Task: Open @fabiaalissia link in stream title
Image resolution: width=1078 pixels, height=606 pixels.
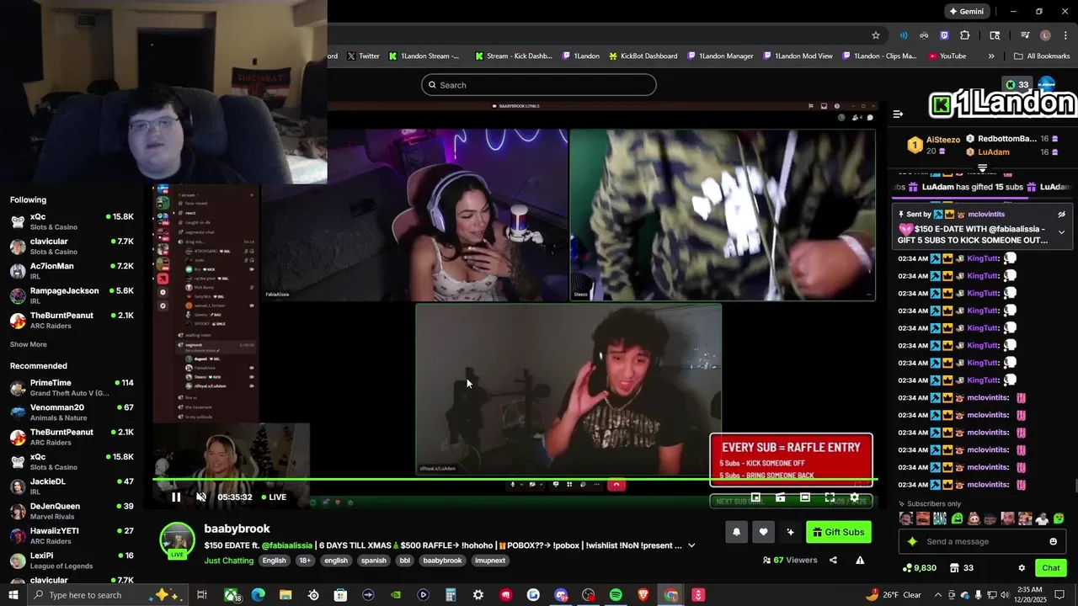Action: point(286,545)
